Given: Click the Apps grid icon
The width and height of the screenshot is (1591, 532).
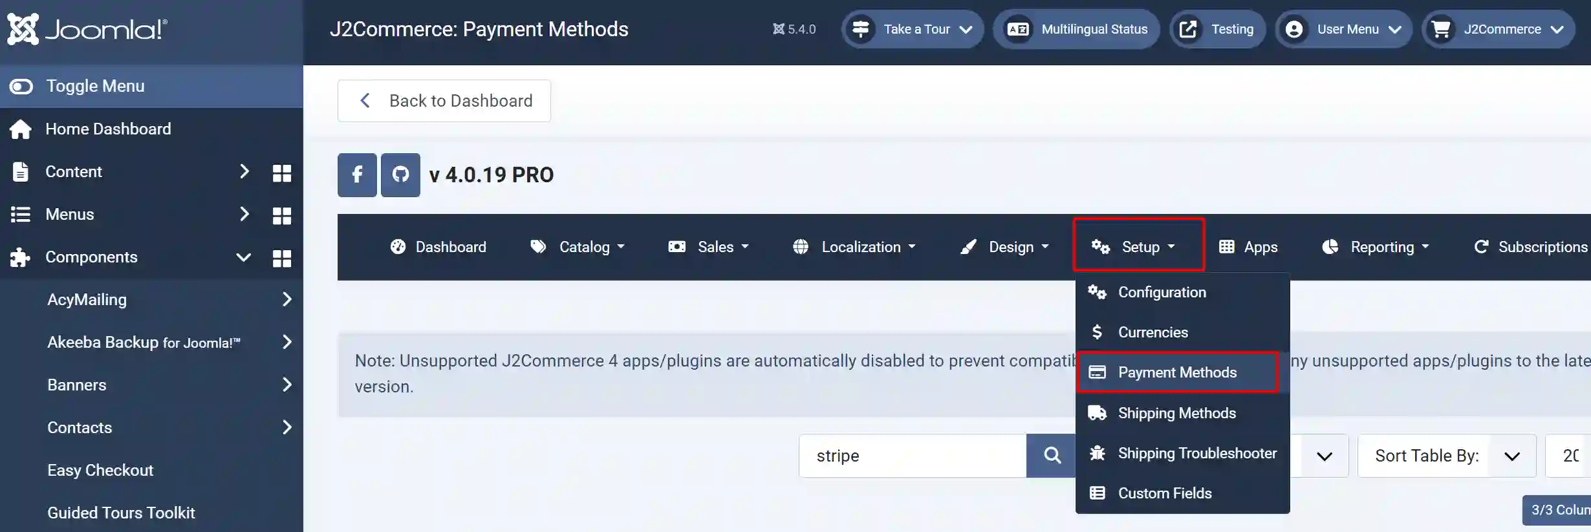Looking at the screenshot, I should (x=1226, y=247).
